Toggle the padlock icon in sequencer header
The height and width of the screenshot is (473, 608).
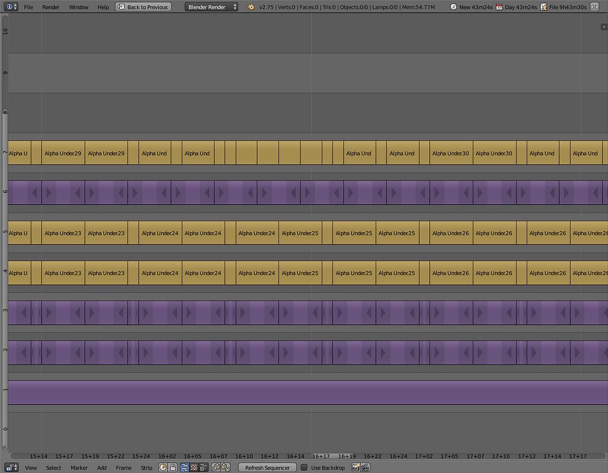click(173, 468)
